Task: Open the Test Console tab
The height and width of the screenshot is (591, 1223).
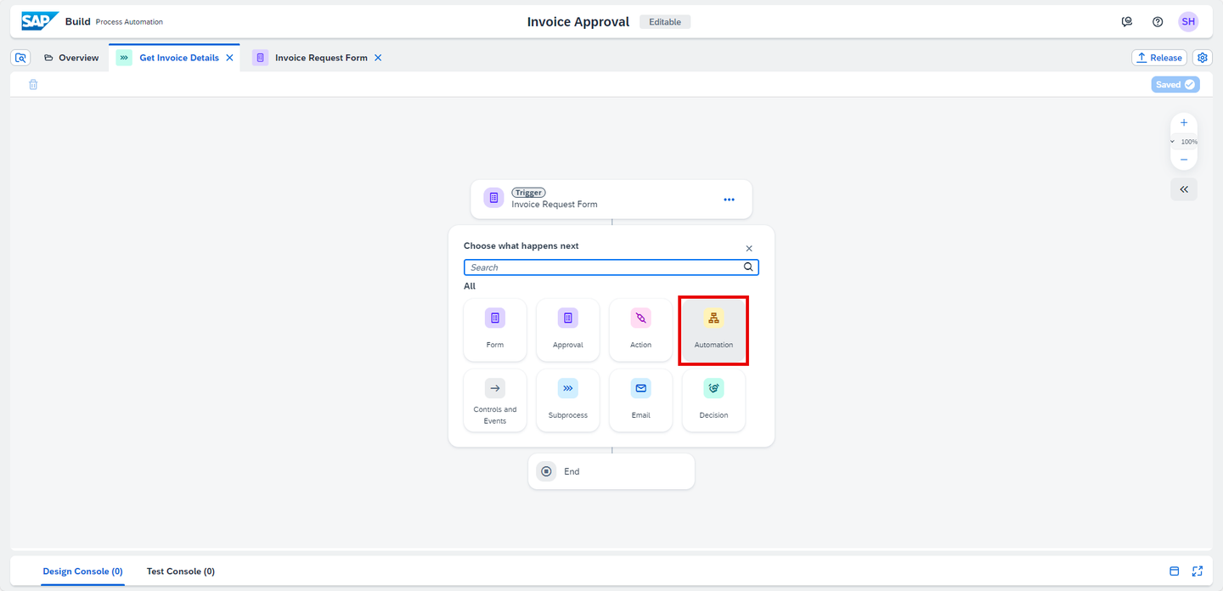Action: [x=181, y=571]
